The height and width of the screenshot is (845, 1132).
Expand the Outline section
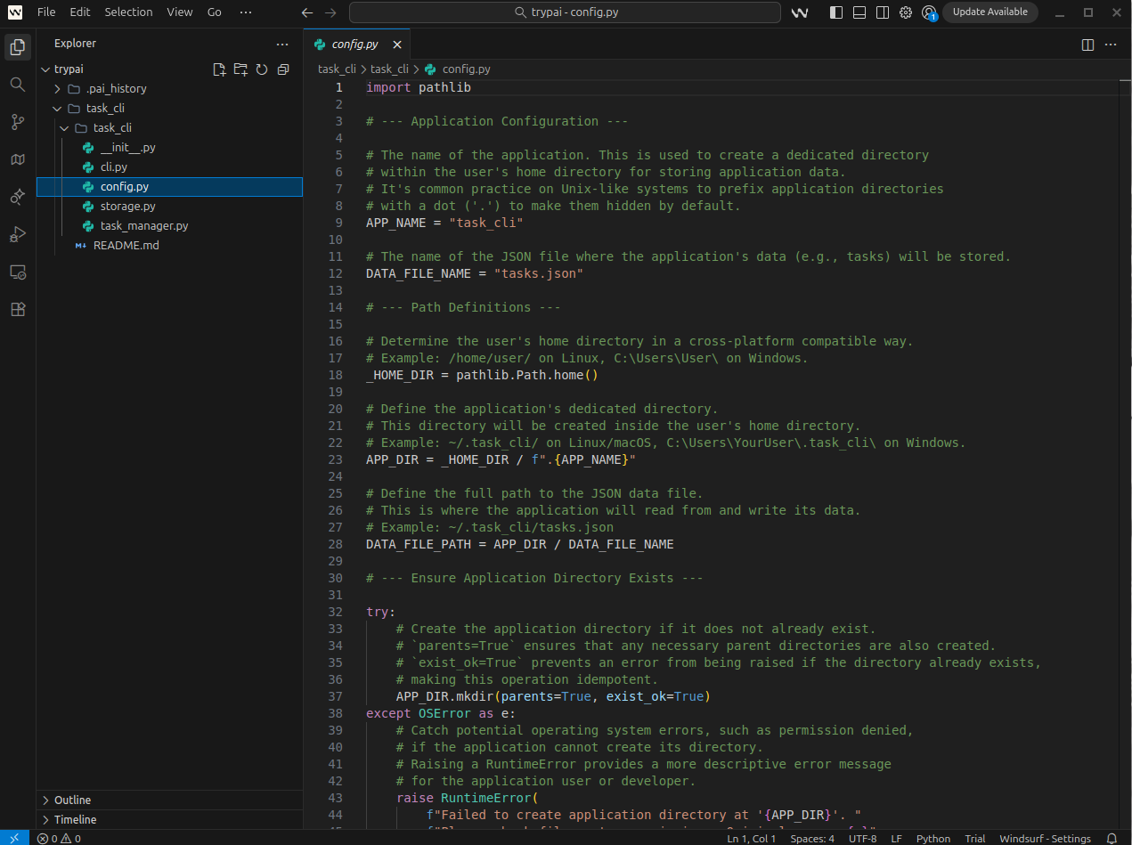pyautogui.click(x=72, y=800)
